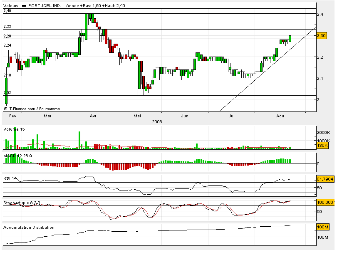
Task: Click the 2,10 support level label
Action: 7,75
